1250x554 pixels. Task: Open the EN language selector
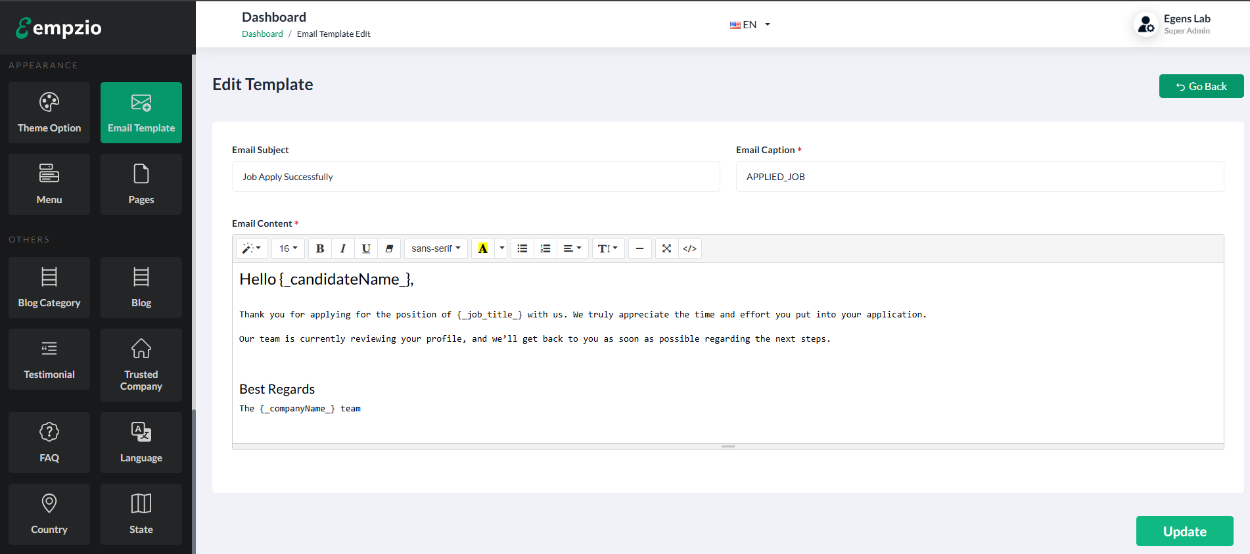(x=750, y=25)
